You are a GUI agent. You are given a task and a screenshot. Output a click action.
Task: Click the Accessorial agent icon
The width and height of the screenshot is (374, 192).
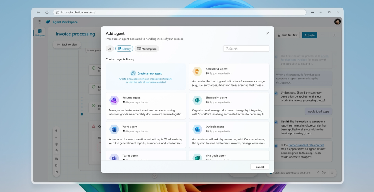[x=197, y=71]
